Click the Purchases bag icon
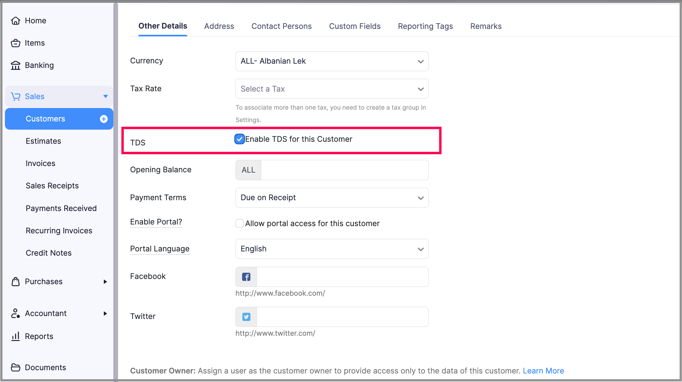 (15, 282)
